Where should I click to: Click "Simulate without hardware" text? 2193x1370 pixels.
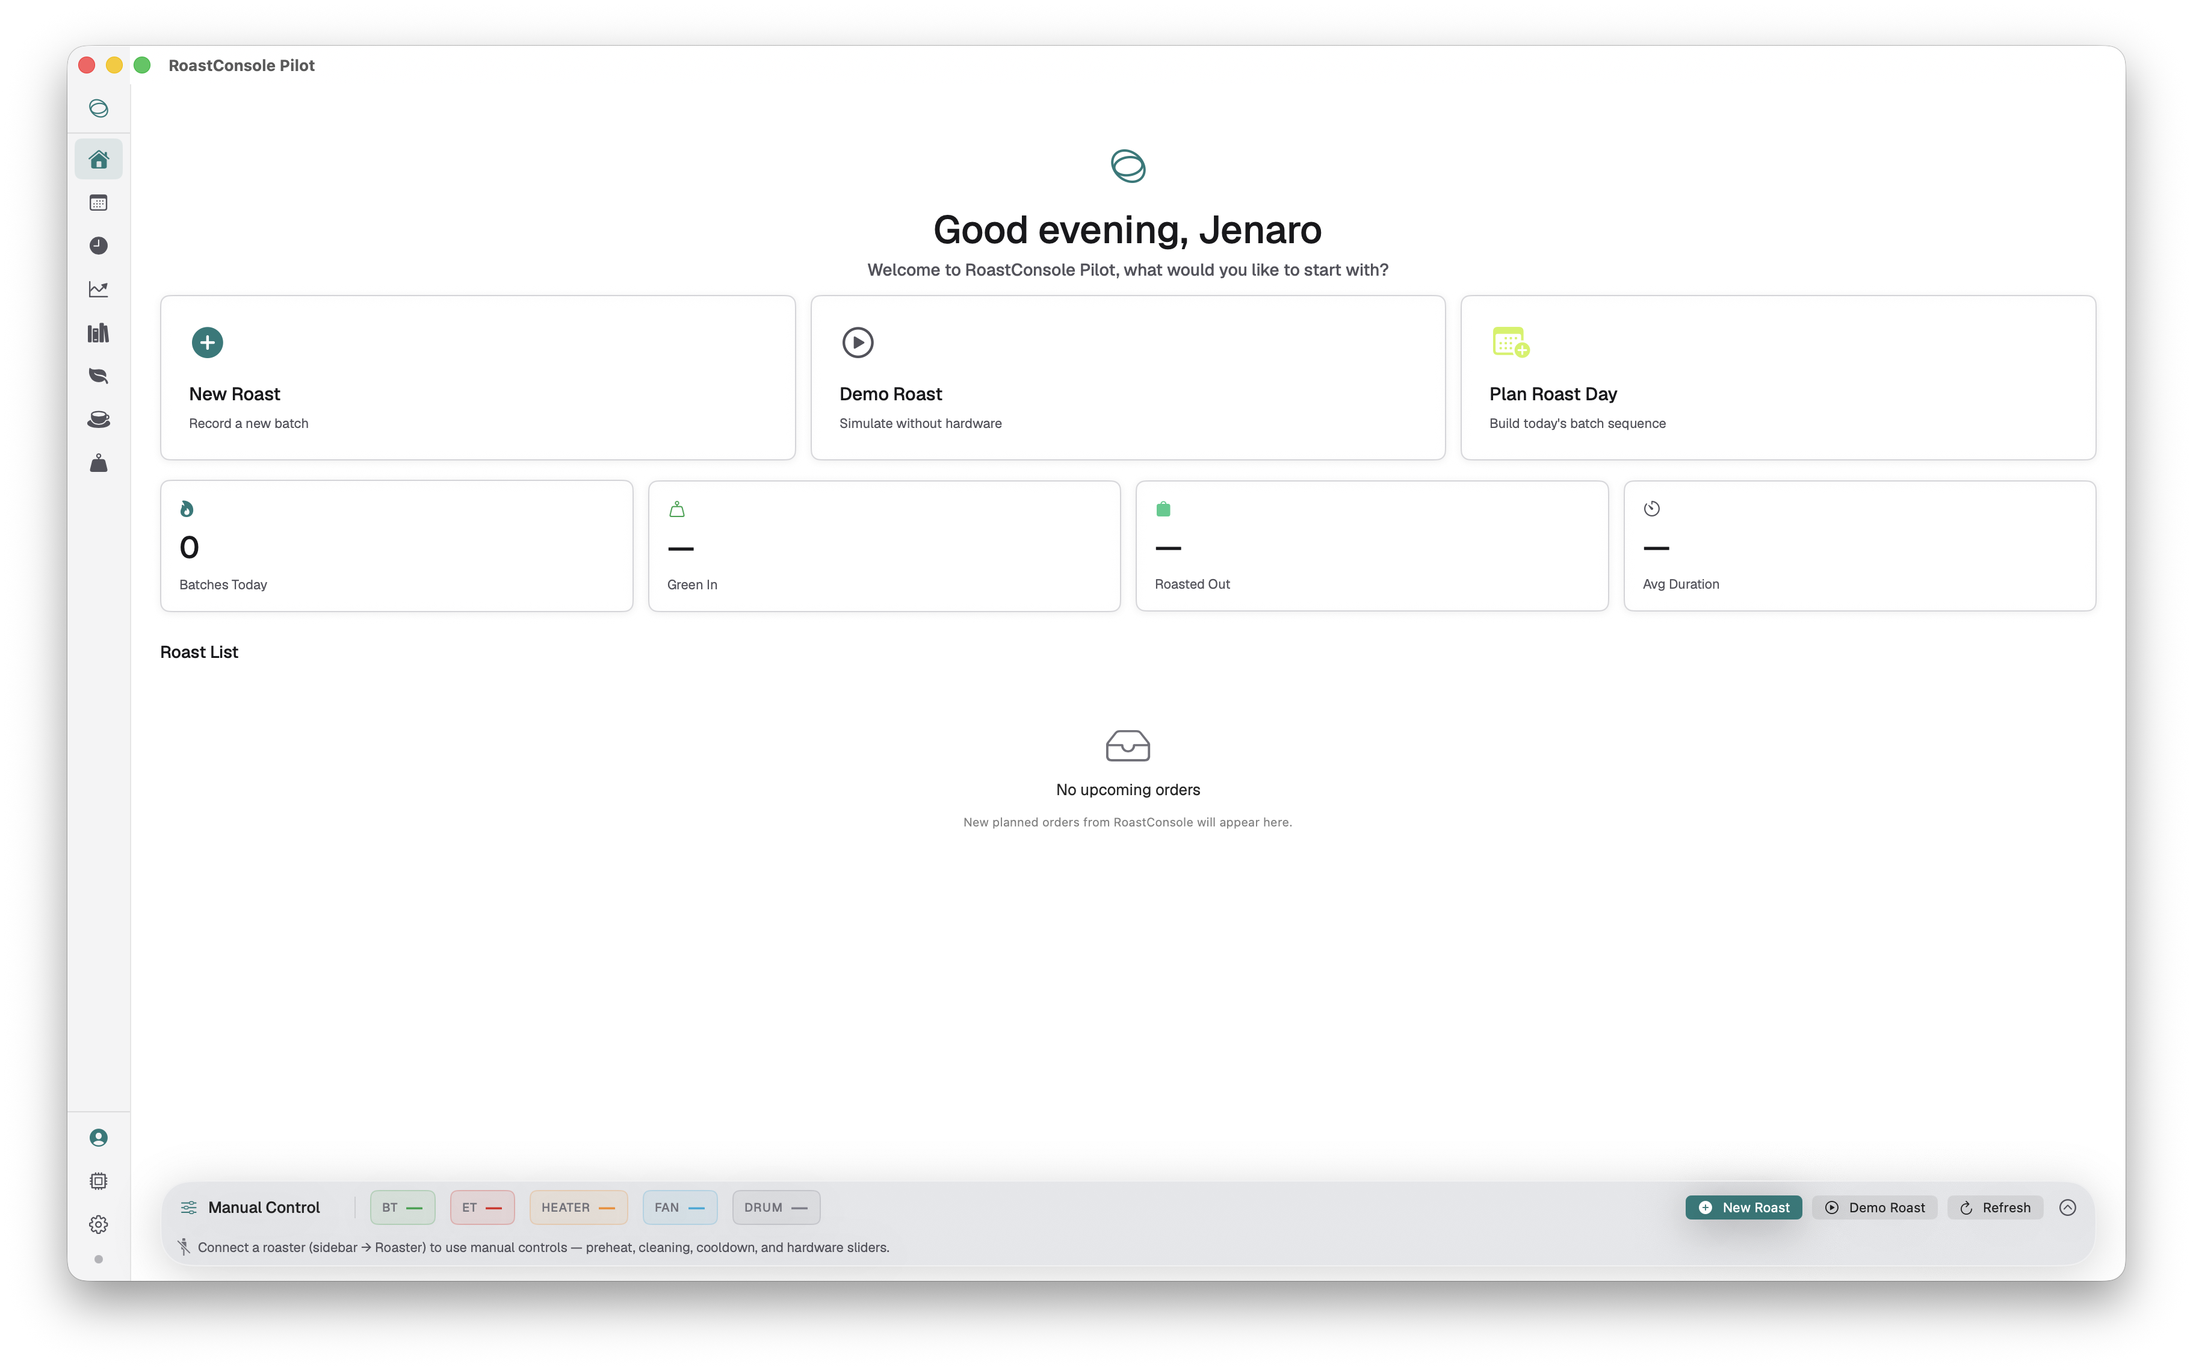pyautogui.click(x=920, y=423)
